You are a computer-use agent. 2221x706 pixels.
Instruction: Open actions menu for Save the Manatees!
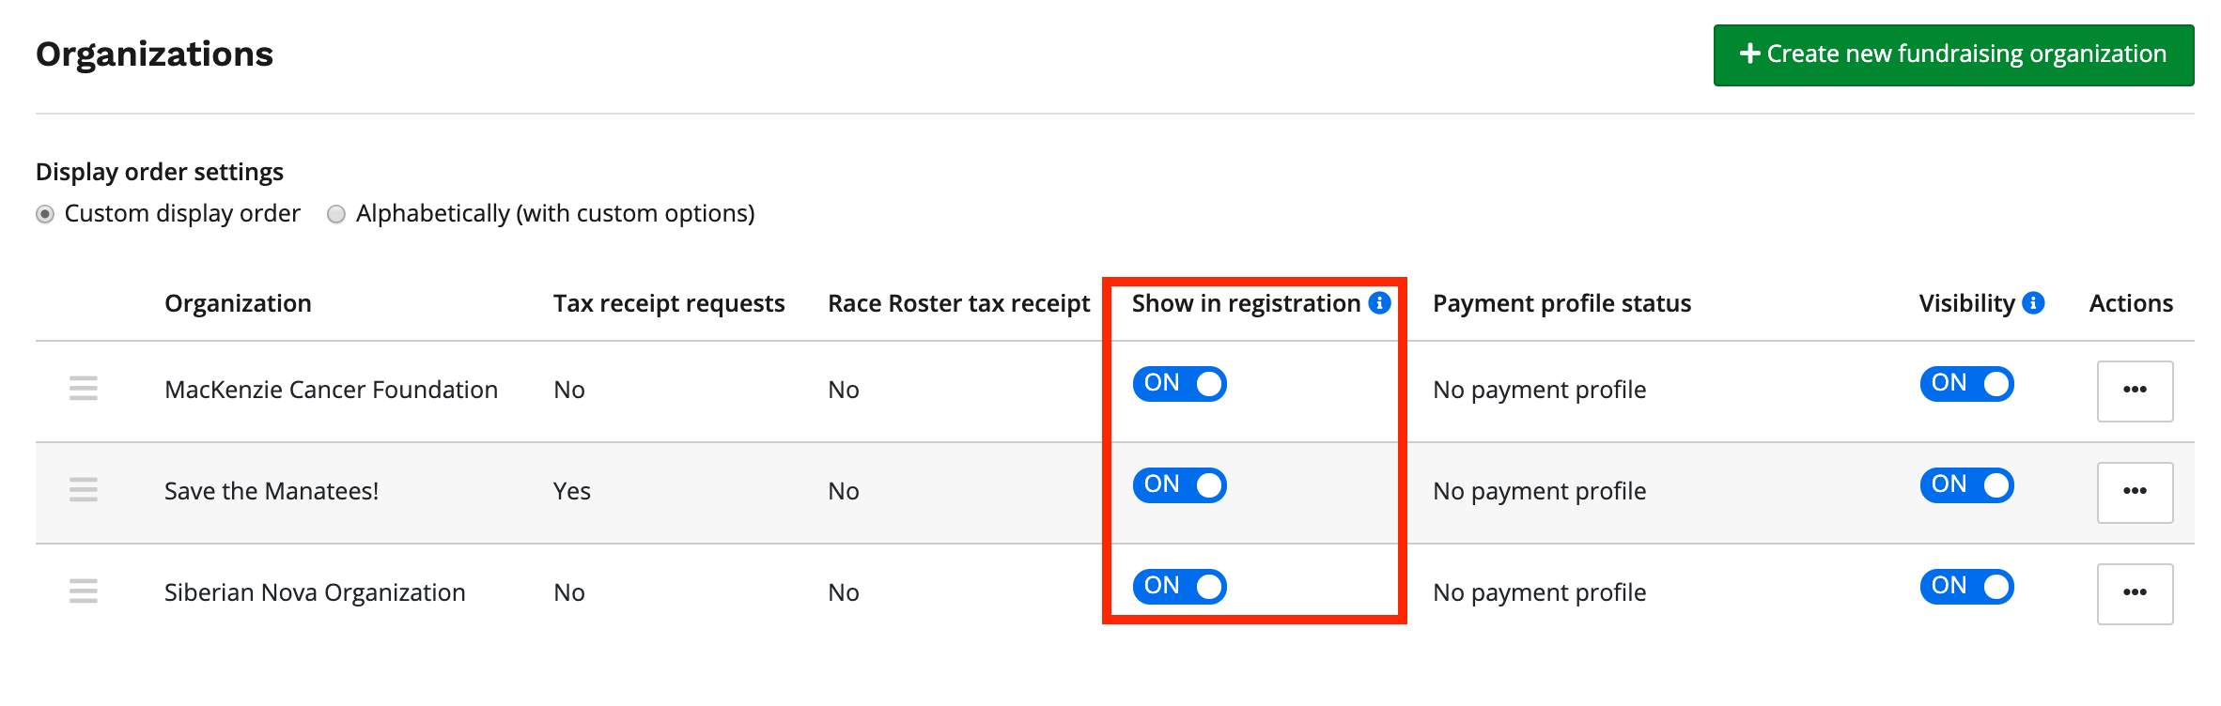tap(2135, 492)
